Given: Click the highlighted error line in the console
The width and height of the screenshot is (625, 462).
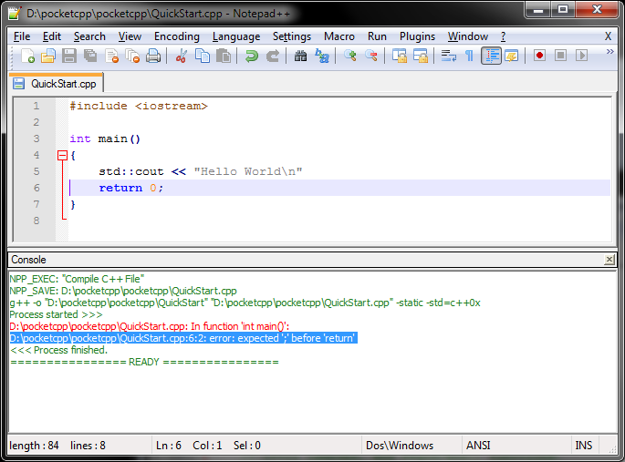Looking at the screenshot, I should coord(183,338).
